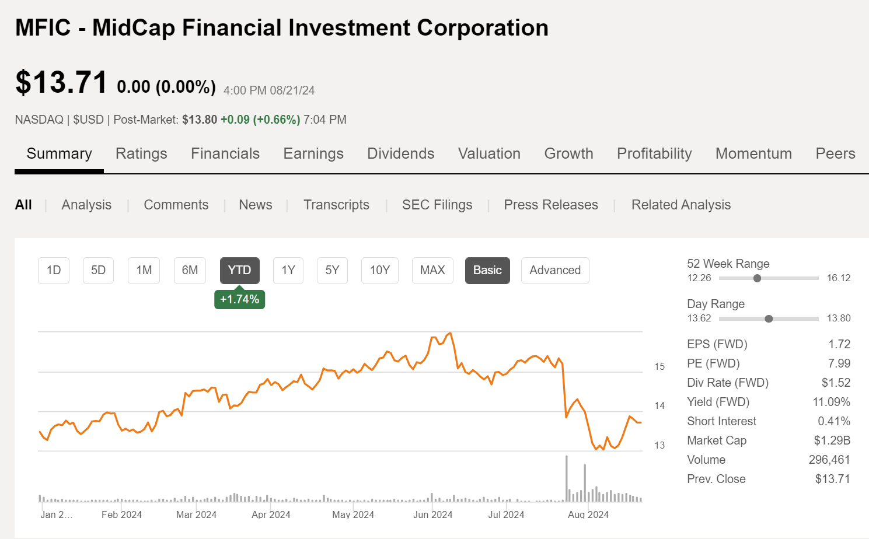Image resolution: width=869 pixels, height=539 pixels.
Task: Select the 10Y time range
Action: click(x=379, y=270)
